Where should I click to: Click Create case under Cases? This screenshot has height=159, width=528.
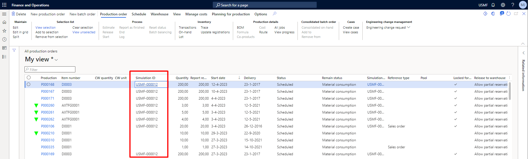pos(351,28)
